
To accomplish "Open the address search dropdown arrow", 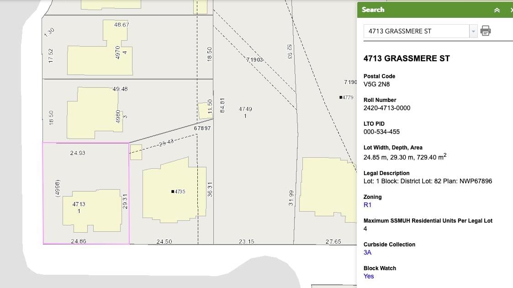I will (473, 31).
